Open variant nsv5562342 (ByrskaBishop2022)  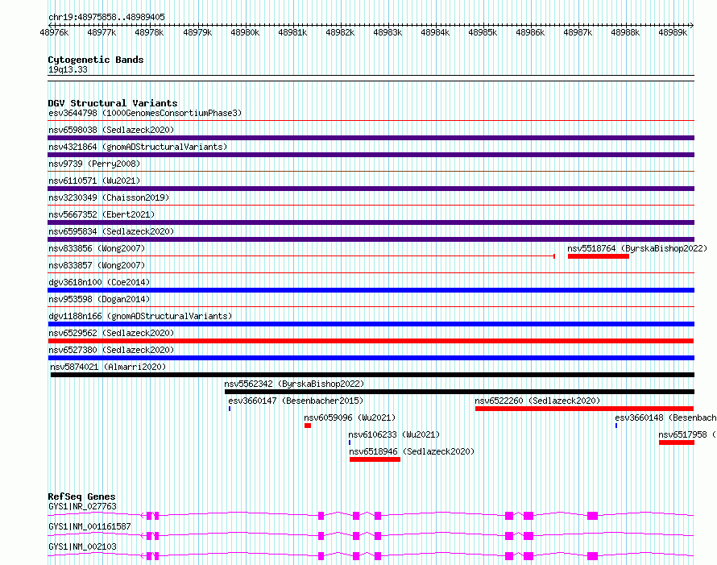point(294,384)
